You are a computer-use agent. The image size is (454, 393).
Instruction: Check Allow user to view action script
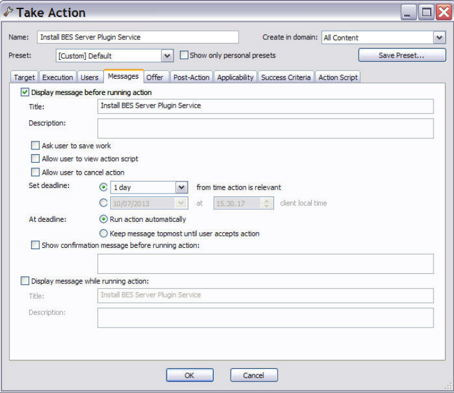[36, 158]
